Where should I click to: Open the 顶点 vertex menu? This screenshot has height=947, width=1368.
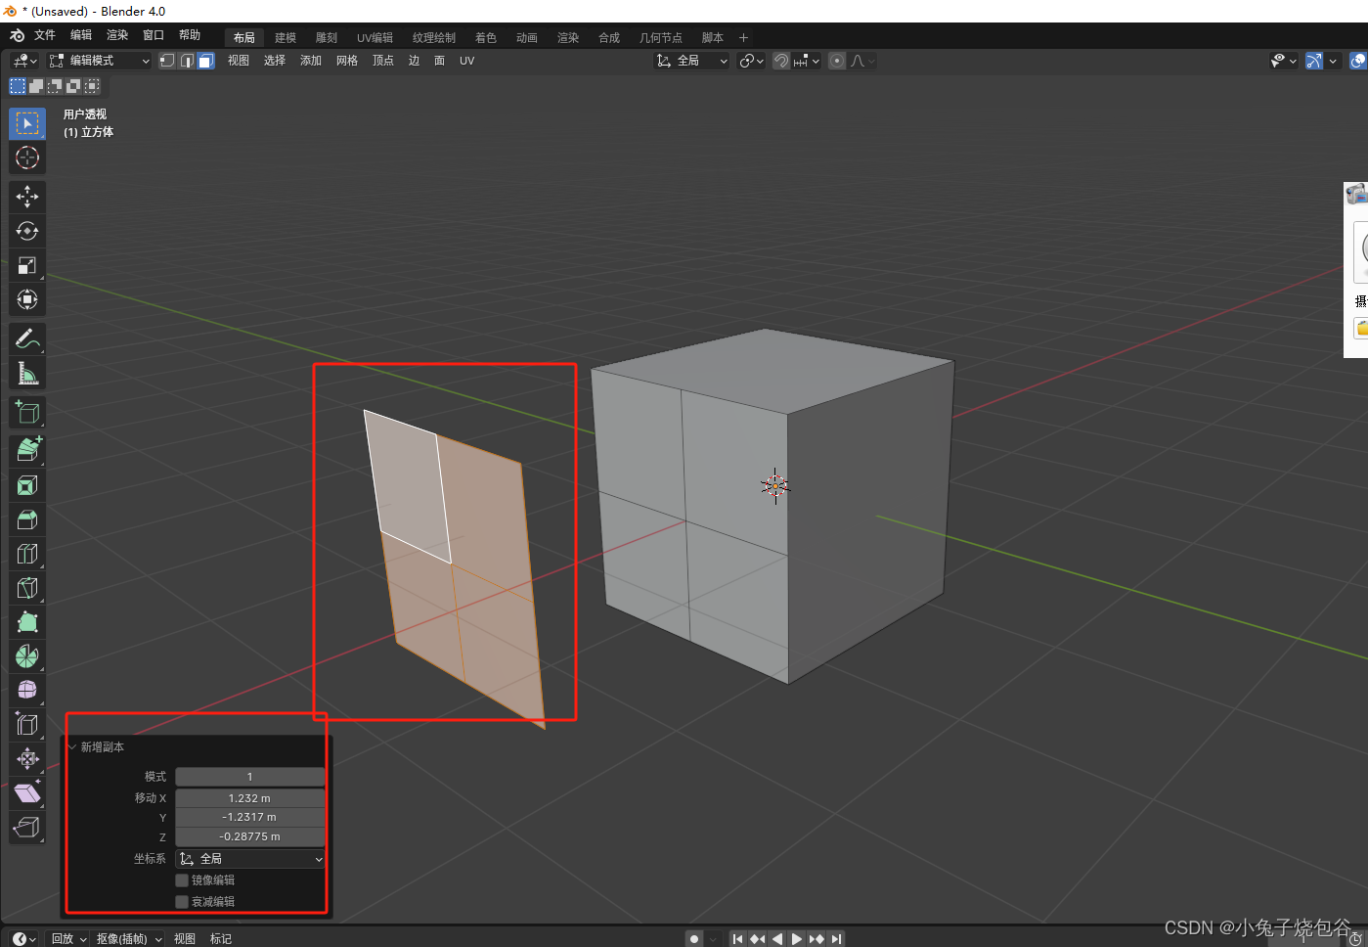[x=383, y=61]
